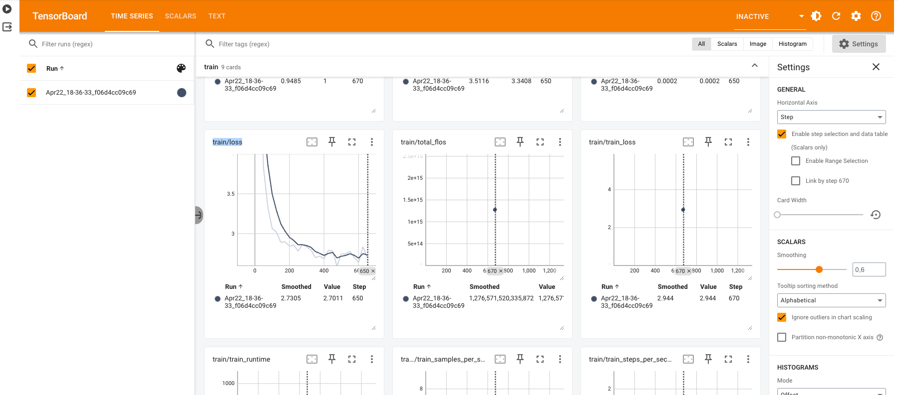This screenshot has height=395, width=898.
Task: Remove step 650 marker on train/loss
Action: pyautogui.click(x=373, y=271)
